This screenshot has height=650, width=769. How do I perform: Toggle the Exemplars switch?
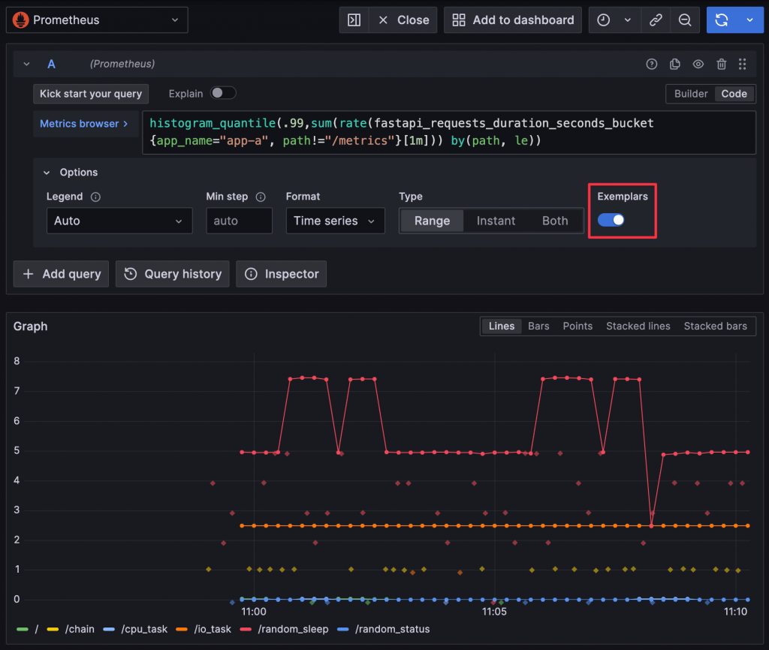(611, 220)
